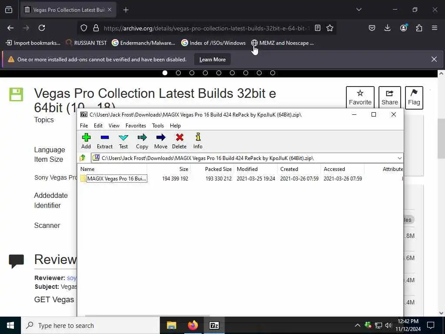The width and height of the screenshot is (445, 334).
Task: Click the 7-Zip taskbar button
Action: tap(214, 325)
